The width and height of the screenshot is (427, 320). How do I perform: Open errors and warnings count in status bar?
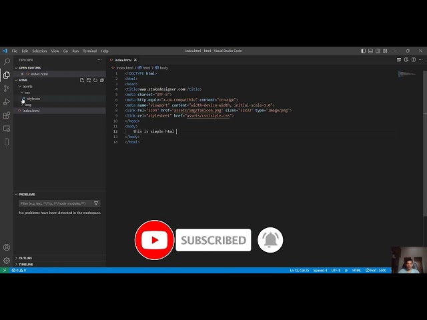pos(19,270)
